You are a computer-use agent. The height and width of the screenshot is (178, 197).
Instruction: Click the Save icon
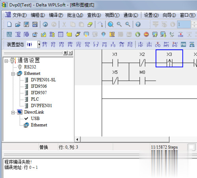pyautogui.click(x=26, y=25)
